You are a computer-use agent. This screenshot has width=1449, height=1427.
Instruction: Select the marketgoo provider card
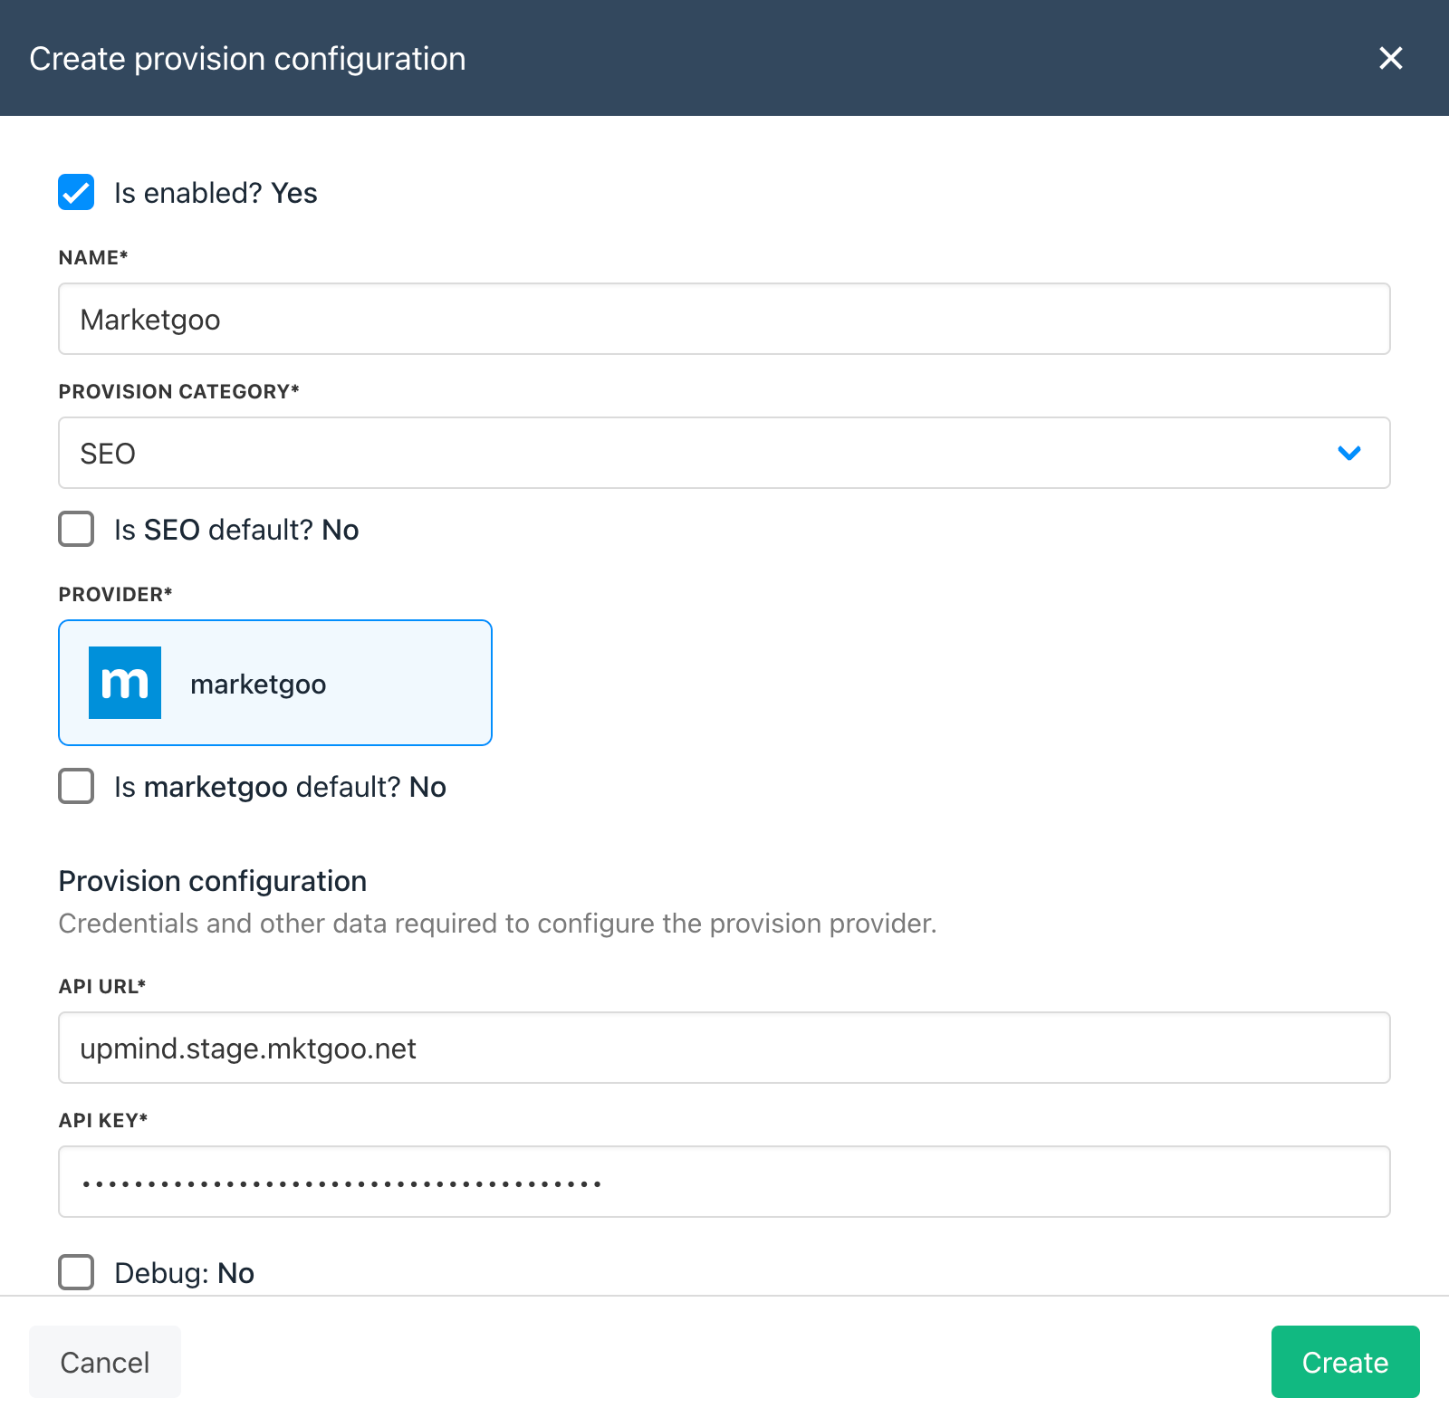click(275, 683)
